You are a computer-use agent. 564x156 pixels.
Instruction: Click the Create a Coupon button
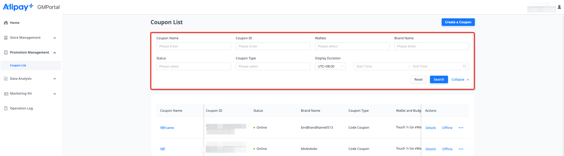458,22
